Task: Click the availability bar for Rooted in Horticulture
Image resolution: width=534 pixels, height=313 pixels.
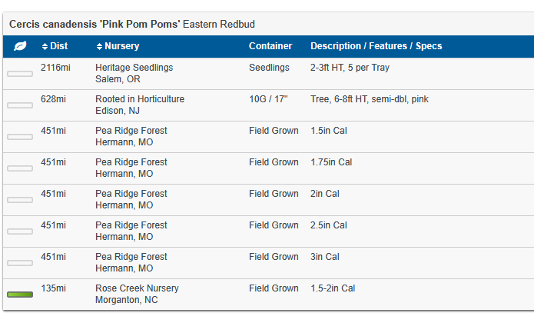Action: pos(20,105)
